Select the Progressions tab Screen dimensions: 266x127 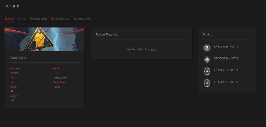(82, 19)
